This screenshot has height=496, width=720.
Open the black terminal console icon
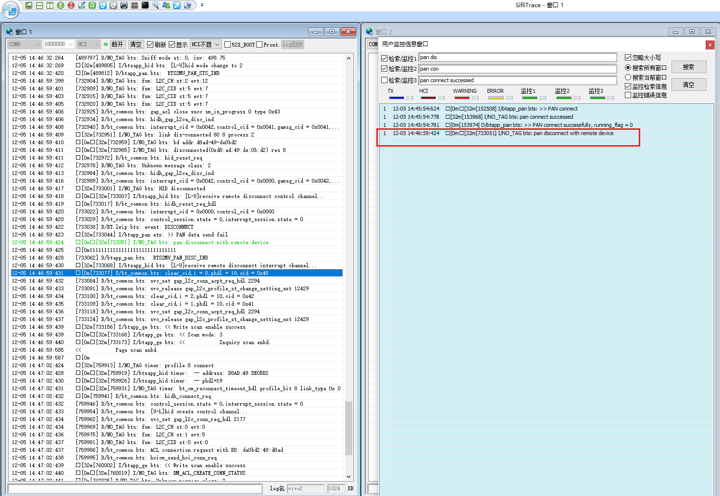145,5
